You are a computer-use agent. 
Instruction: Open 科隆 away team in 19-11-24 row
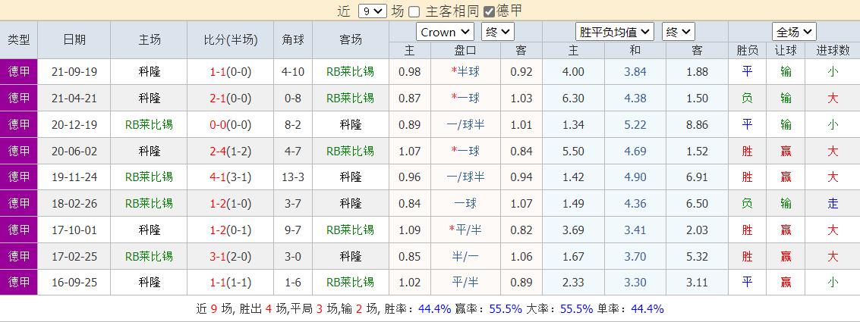point(350,177)
